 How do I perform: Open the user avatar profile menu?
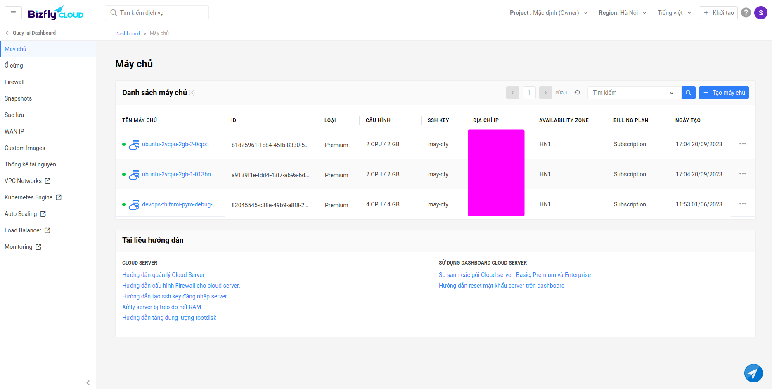pos(760,13)
